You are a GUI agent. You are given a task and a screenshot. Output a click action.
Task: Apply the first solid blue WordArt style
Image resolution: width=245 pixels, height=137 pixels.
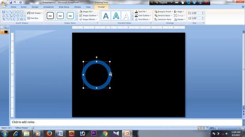pos(106,16)
